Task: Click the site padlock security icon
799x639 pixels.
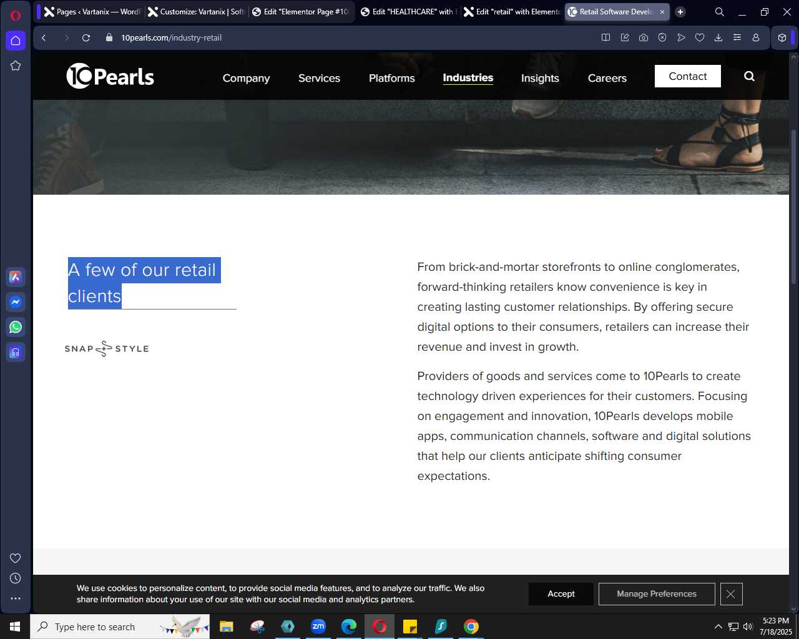Action: [x=109, y=37]
